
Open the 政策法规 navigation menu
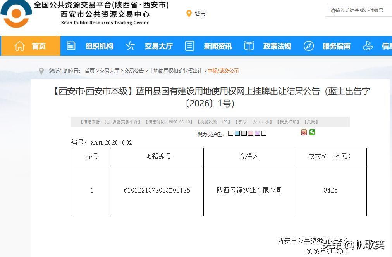(277, 46)
